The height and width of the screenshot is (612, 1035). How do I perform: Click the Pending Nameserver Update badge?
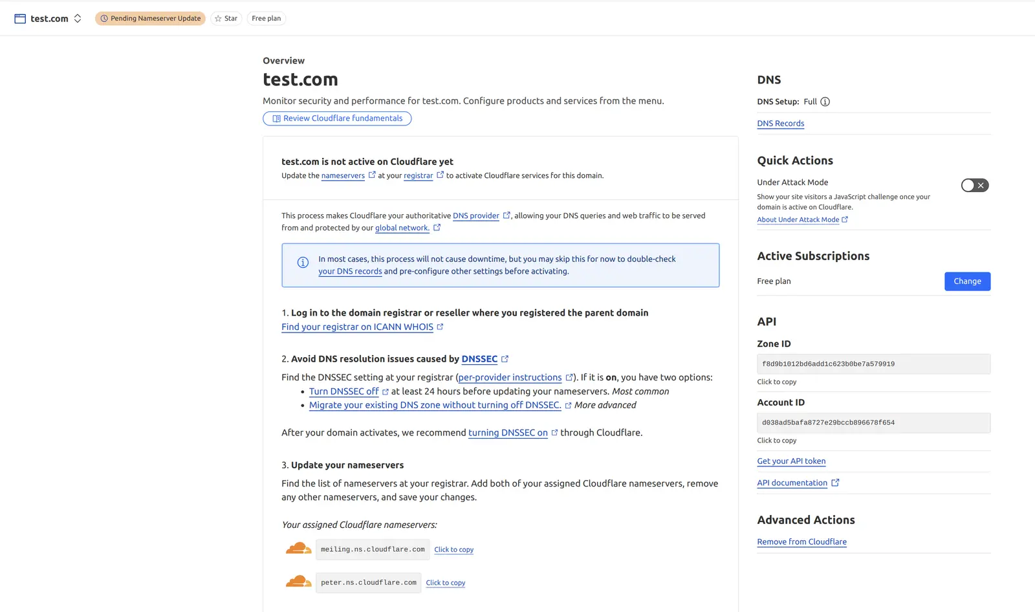(x=150, y=19)
